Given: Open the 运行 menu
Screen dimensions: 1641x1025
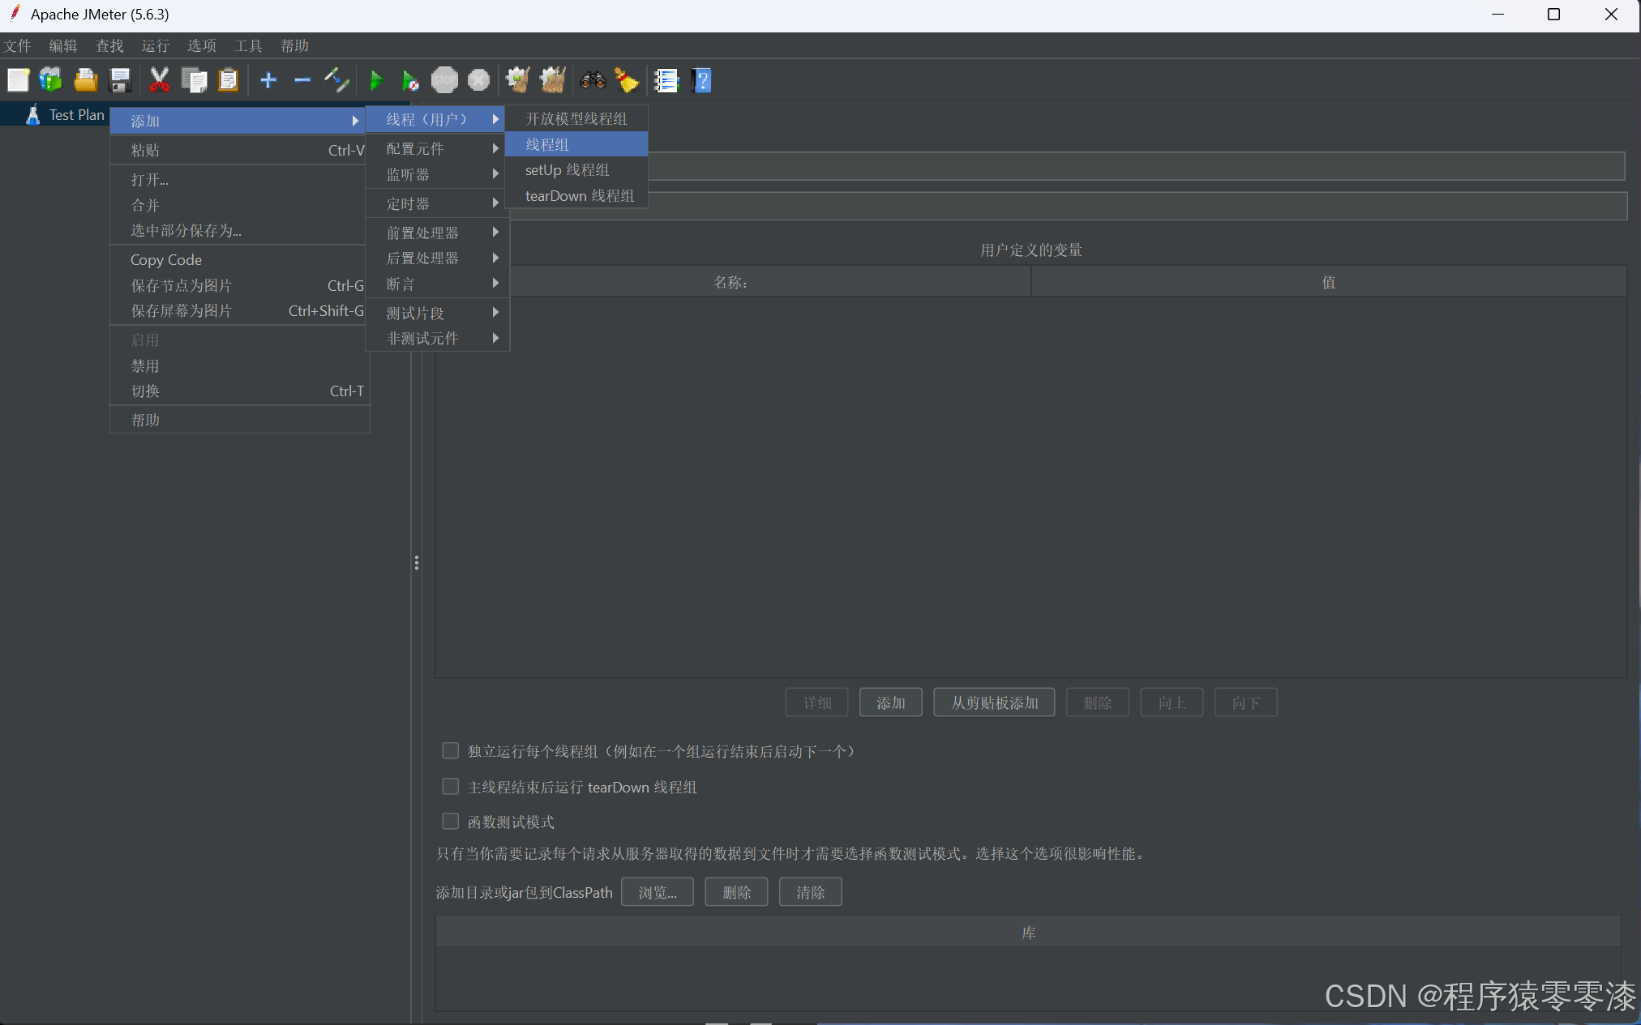Looking at the screenshot, I should (x=155, y=45).
